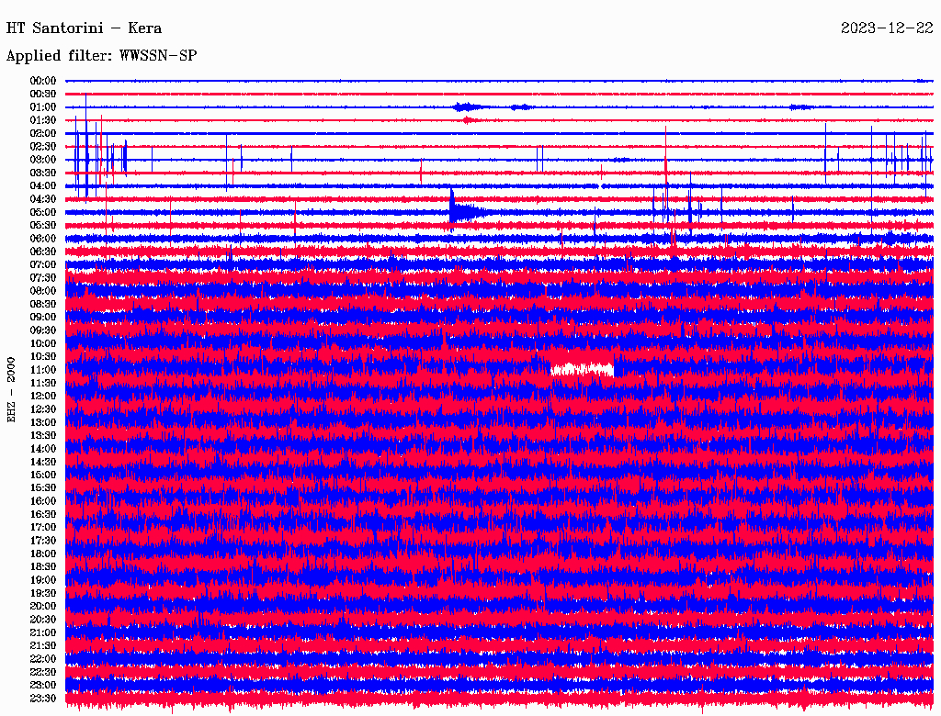Image resolution: width=941 pixels, height=716 pixels.
Task: Click the blue signal burst on the 01:00 trace
Action: (468, 106)
